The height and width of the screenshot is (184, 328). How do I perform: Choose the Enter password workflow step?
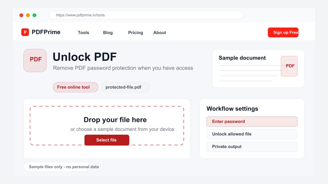[252, 122]
